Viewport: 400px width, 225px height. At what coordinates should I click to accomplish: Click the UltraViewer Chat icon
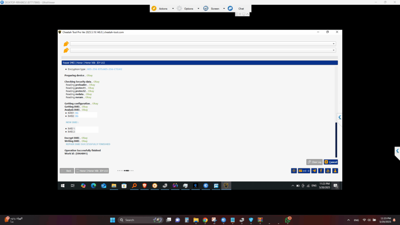(230, 9)
